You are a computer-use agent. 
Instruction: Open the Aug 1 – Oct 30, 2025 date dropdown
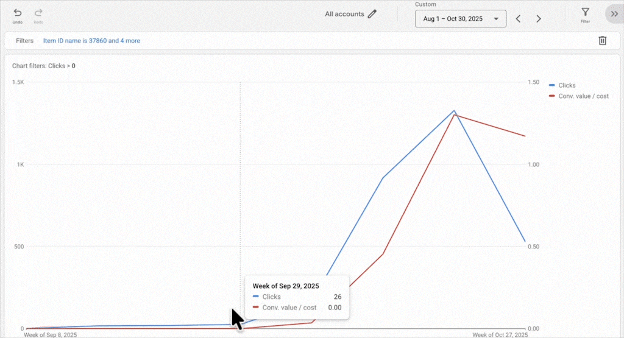[x=460, y=19]
